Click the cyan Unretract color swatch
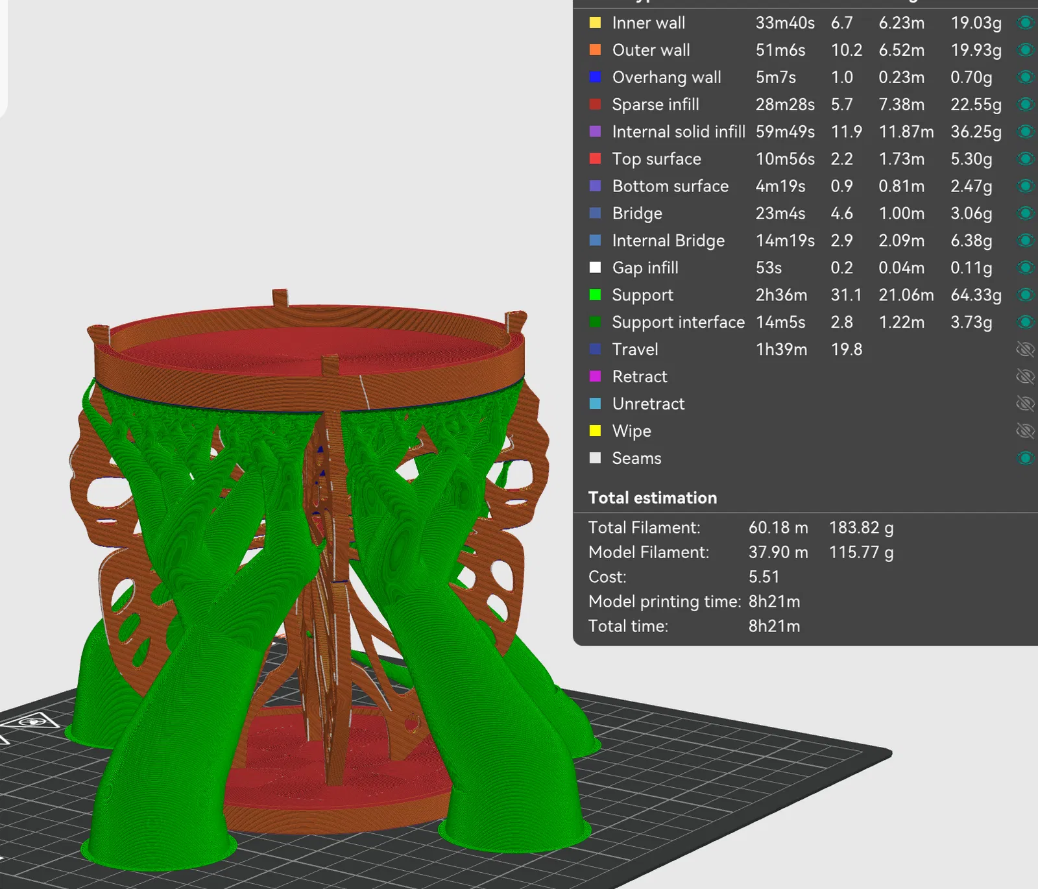The image size is (1038, 889). point(595,404)
